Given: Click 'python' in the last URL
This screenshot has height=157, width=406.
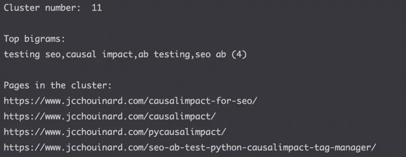Looking at the screenshot, I should point(226,148).
